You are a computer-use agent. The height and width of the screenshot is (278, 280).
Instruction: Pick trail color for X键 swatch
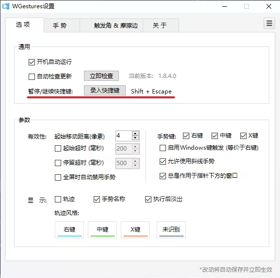click(x=135, y=230)
